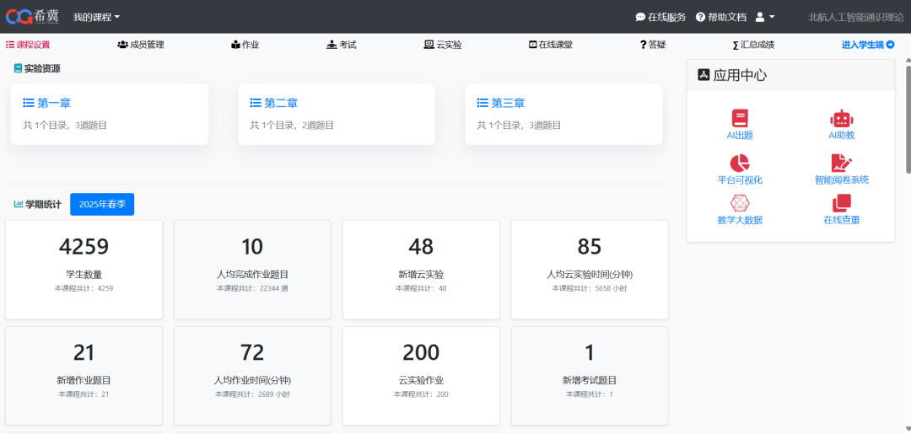Open 在线服务 in the top bar
Screen dimensions: 911x434
[660, 17]
